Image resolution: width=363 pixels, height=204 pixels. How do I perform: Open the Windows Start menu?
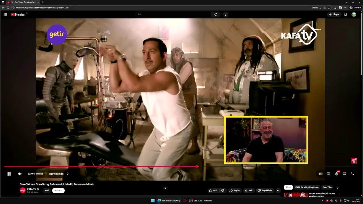click(x=153, y=201)
